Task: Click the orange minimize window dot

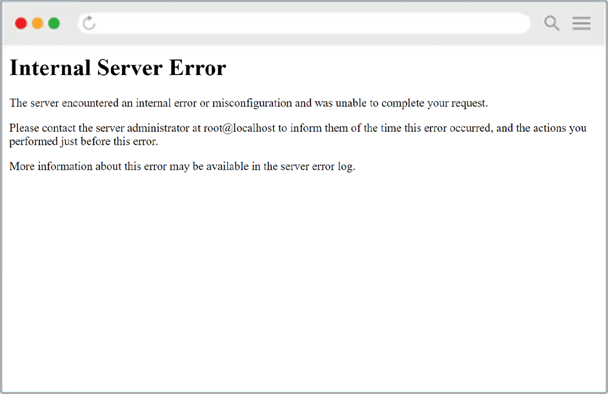Action: (x=37, y=23)
